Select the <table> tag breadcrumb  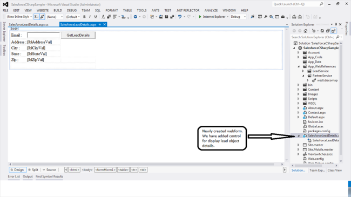point(123,169)
